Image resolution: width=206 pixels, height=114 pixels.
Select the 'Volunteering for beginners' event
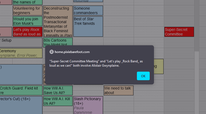27,10
